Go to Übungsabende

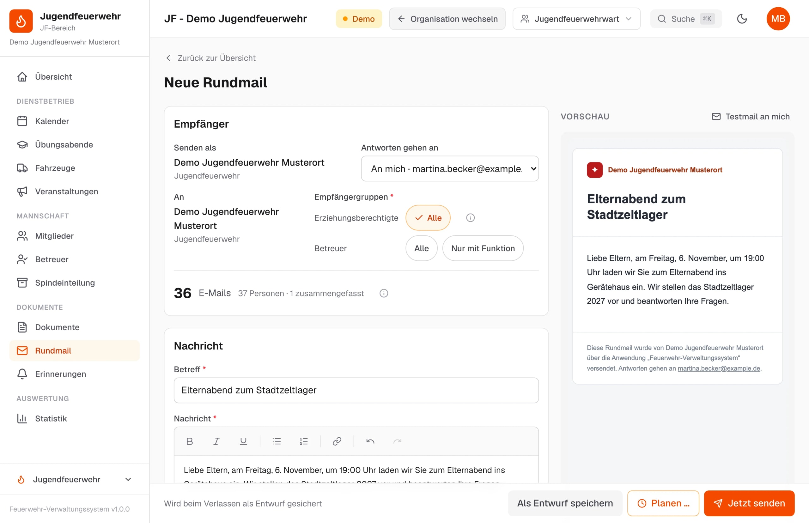tap(75, 145)
